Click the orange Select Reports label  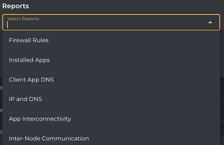coord(23,19)
